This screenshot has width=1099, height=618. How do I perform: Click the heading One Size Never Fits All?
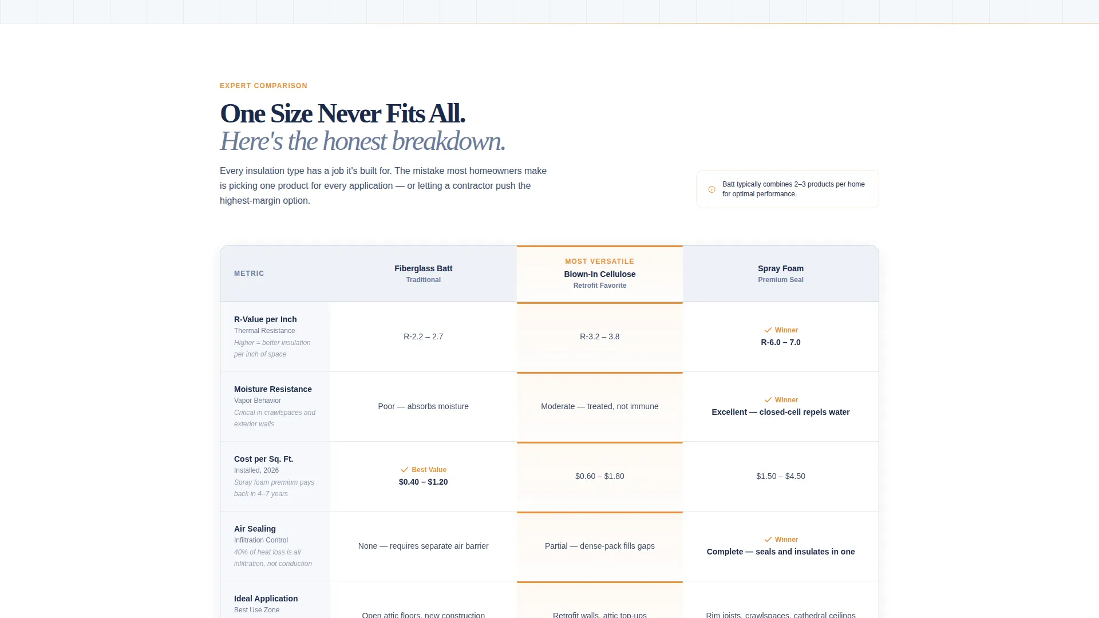[x=342, y=113]
